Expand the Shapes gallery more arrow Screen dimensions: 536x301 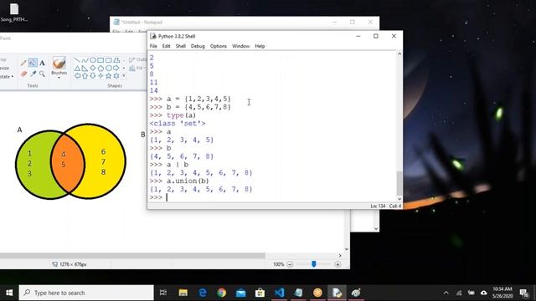[x=124, y=76]
